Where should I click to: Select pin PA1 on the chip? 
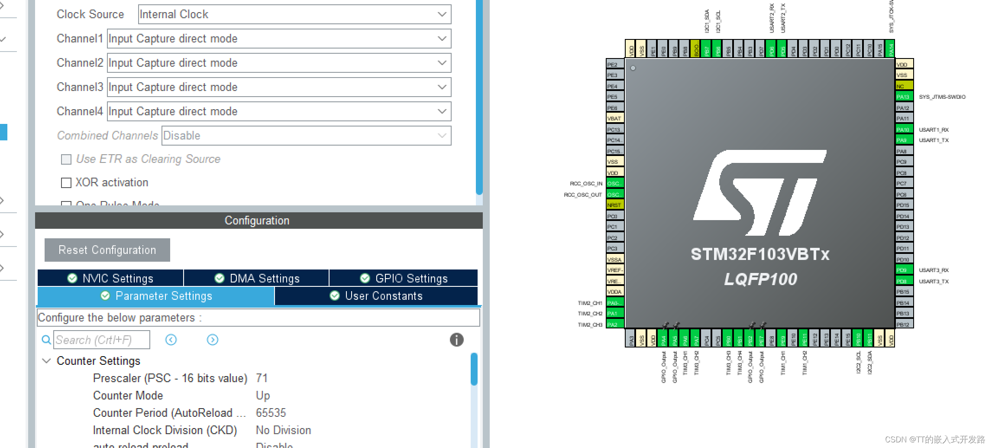click(615, 313)
